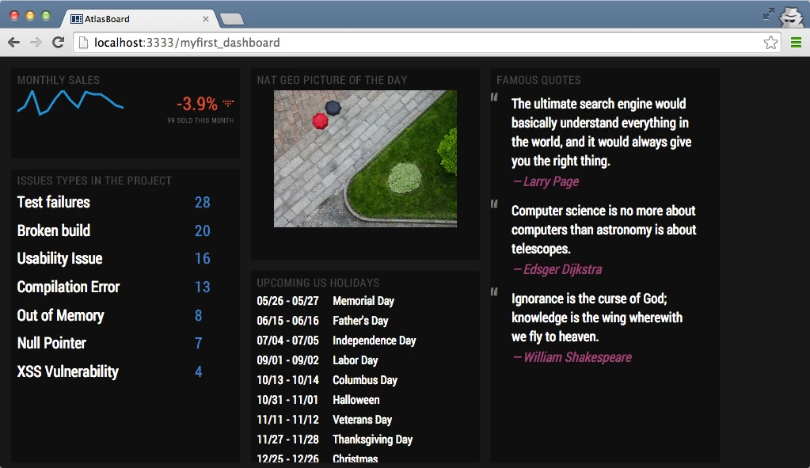Viewport: 810px width, 468px height.
Task: Click the quote beginning "Ignorance is the curse"
Action: pyautogui.click(x=597, y=318)
